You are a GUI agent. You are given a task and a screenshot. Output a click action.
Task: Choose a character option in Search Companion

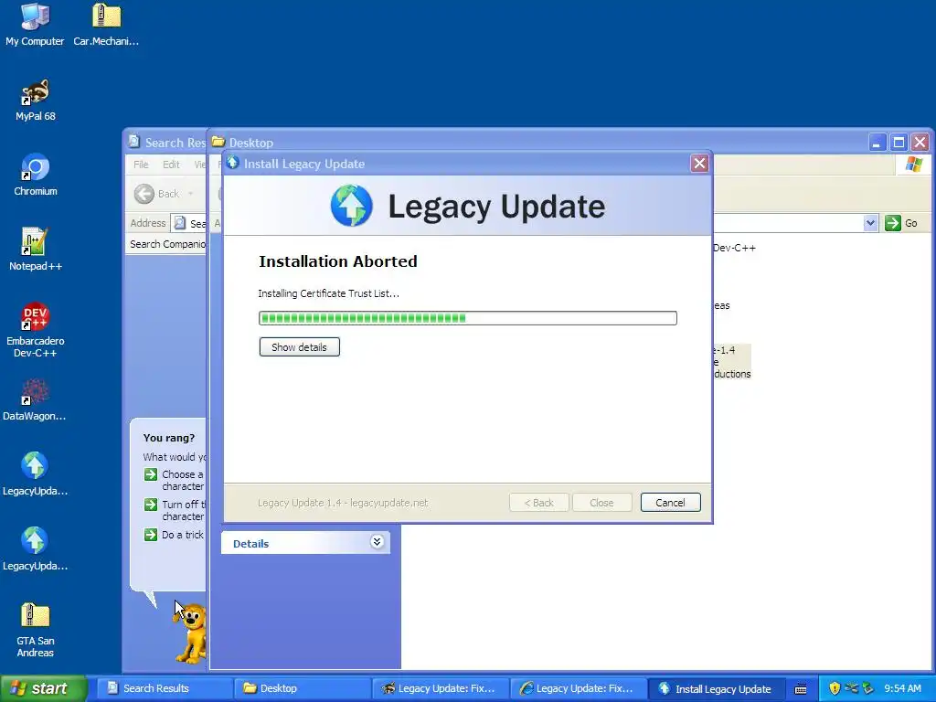175,480
